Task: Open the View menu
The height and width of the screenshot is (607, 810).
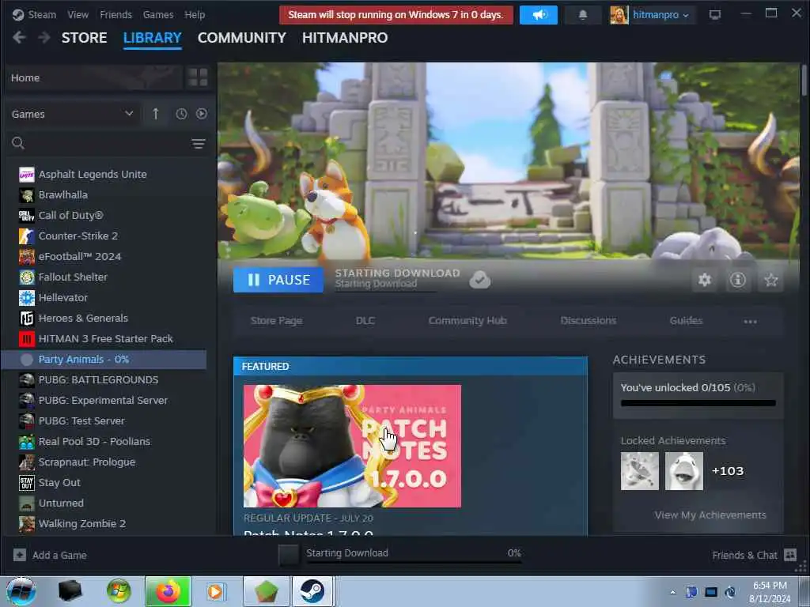Action: pos(78,15)
